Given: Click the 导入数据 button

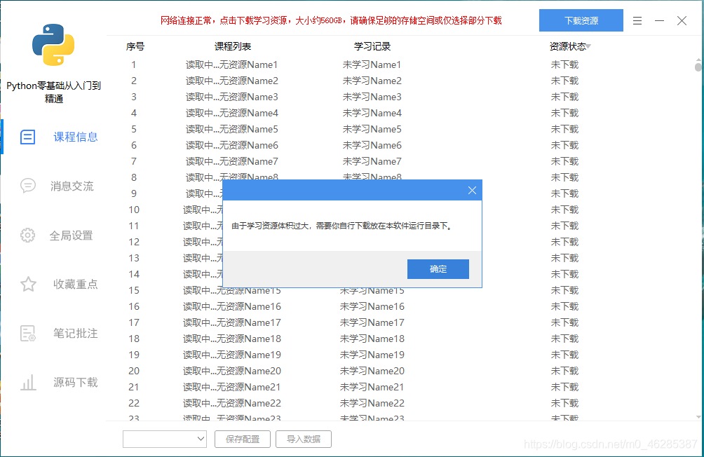Looking at the screenshot, I should click(x=303, y=439).
